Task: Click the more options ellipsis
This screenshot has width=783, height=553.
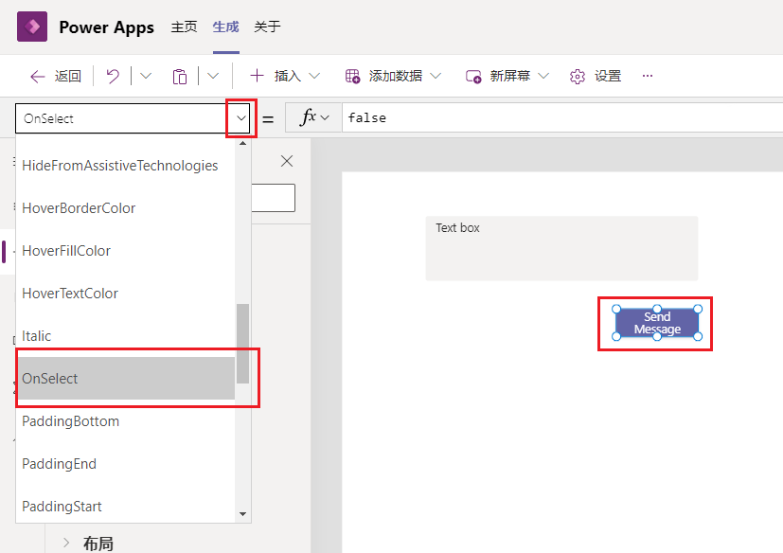Action: (x=648, y=76)
